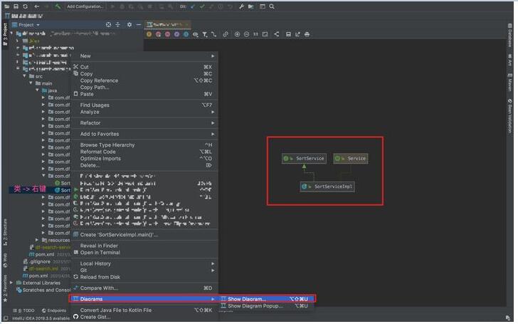Viewport: 518px width, 324px height.
Task: Click Add Configuration... button
Action: pos(85,6)
